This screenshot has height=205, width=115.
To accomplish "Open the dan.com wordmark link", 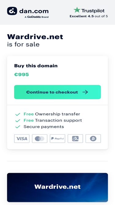I will point(34,11).
